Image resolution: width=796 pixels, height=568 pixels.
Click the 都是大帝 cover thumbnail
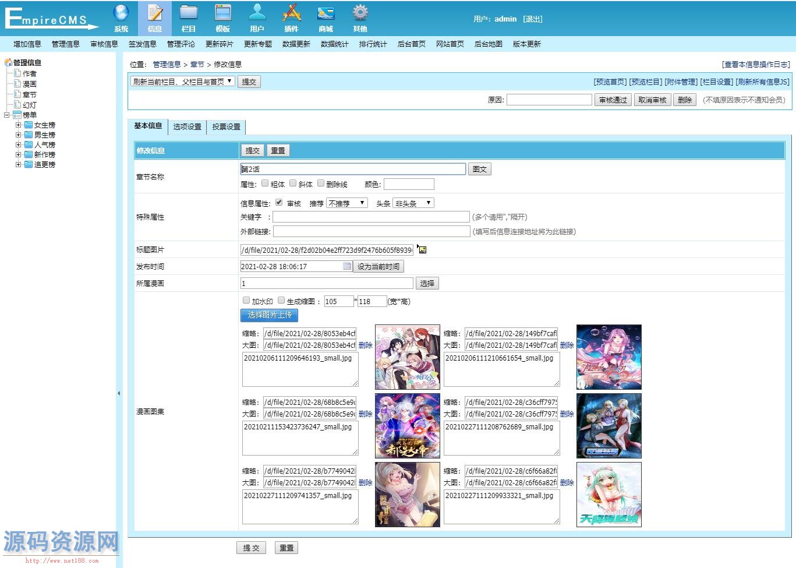tap(408, 426)
